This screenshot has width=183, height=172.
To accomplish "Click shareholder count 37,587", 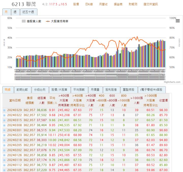I will pos(42,120).
